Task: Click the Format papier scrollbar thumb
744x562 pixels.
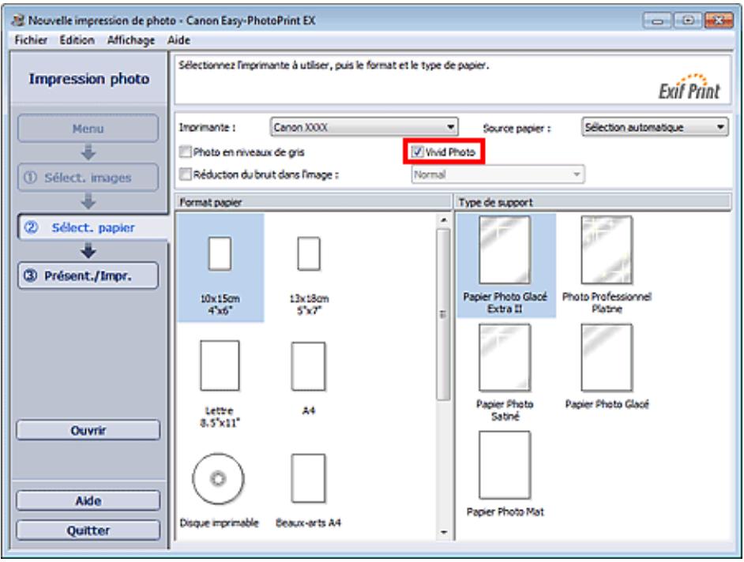Action: point(443,315)
